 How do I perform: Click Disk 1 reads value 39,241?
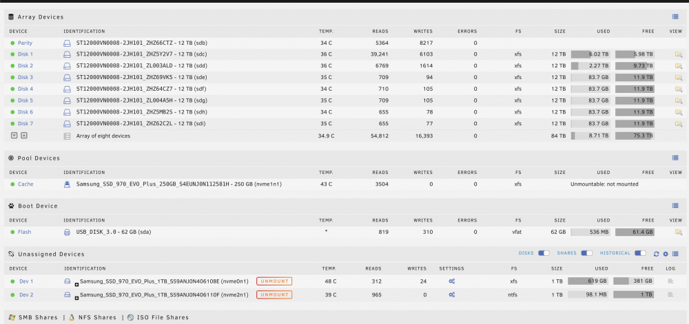[380, 54]
